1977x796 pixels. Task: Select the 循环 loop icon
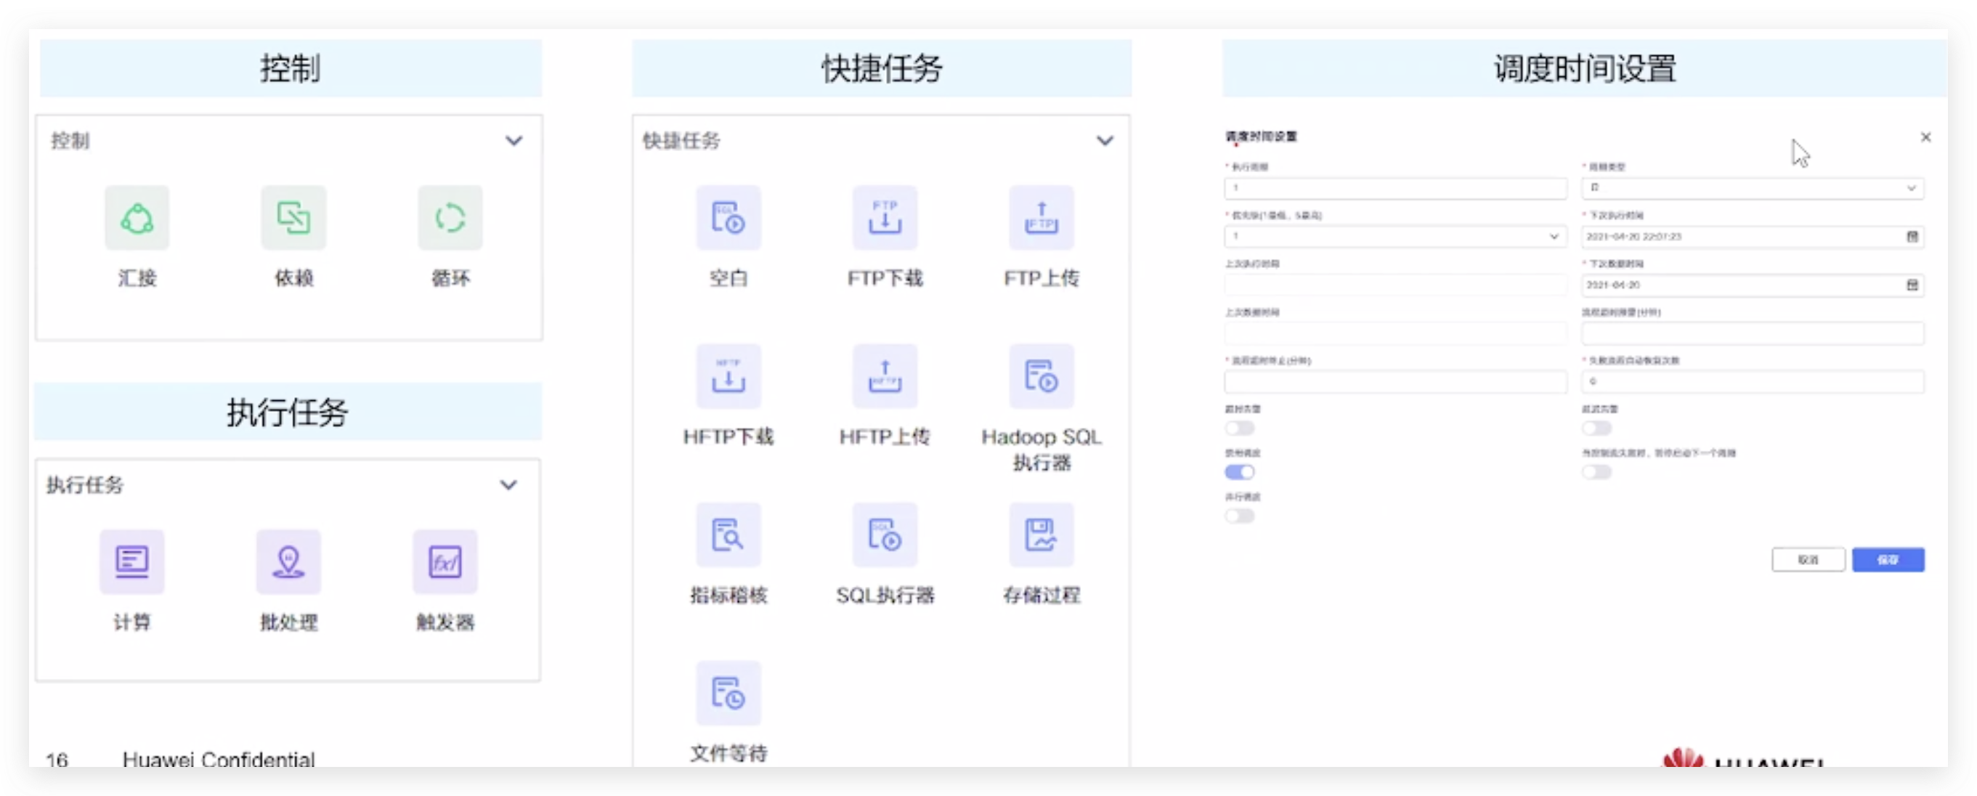(x=450, y=218)
